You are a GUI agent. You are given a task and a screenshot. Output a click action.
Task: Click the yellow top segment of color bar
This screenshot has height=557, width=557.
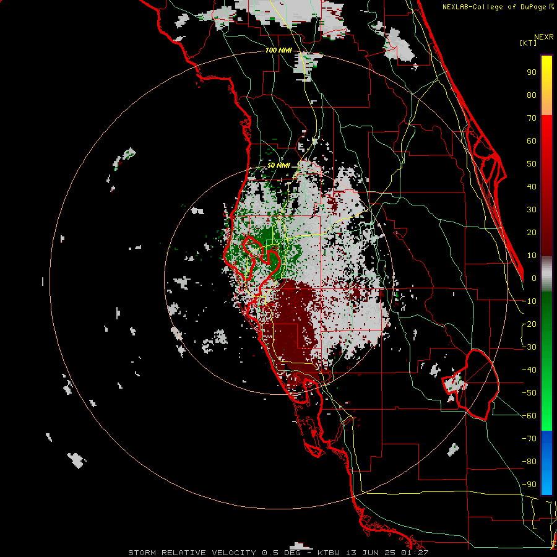[x=546, y=85]
